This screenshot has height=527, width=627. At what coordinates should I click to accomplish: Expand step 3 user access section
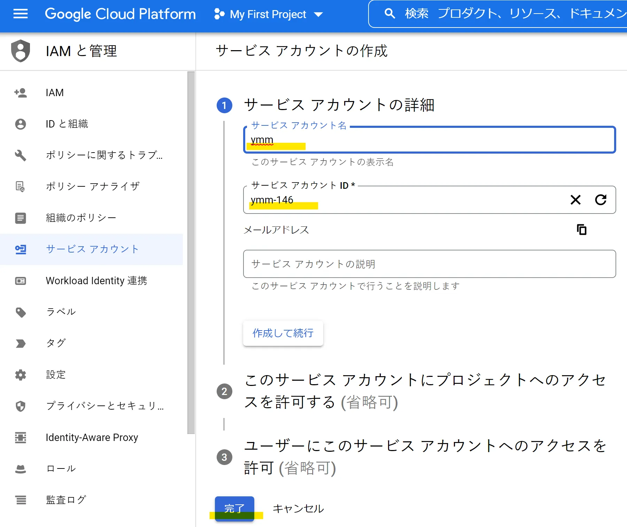(x=425, y=457)
